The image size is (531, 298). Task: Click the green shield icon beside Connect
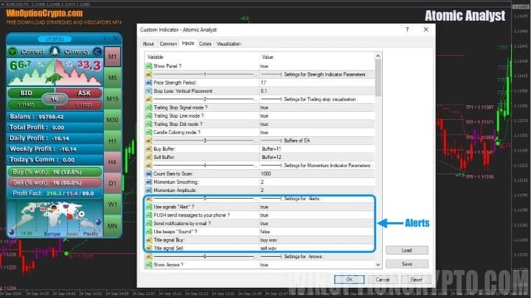[x=13, y=52]
